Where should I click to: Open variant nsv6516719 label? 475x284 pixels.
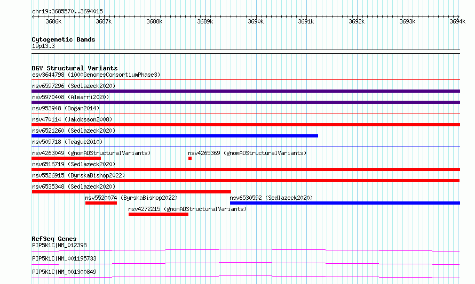(74, 164)
